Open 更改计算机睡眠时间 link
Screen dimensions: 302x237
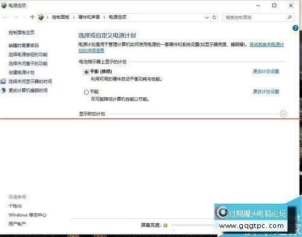click(x=28, y=91)
